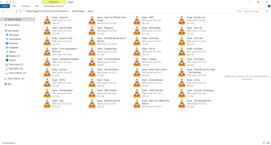Click the Buscar en Snare search field

click(256, 11)
